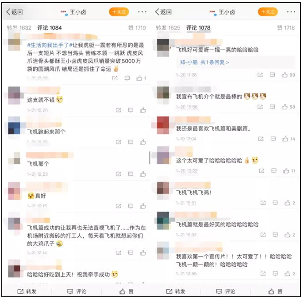Toggle like on '这个太可爱了哈哈哈' comment
304x299 pixels.
(x=289, y=171)
